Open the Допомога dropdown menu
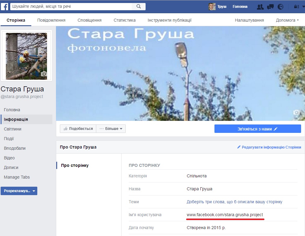 click(287, 20)
